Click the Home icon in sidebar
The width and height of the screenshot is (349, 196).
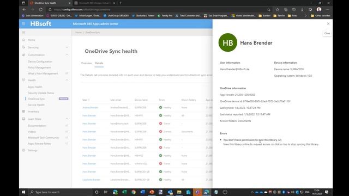(23, 40)
